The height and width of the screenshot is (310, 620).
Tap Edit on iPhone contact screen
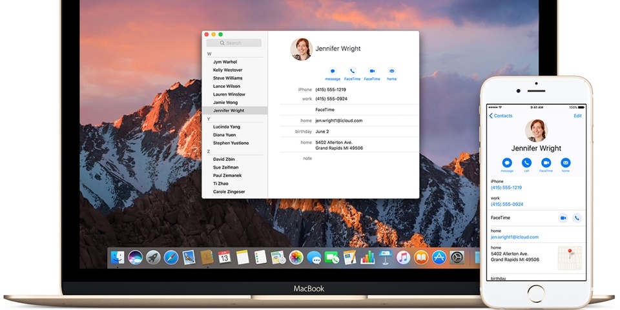click(x=577, y=116)
